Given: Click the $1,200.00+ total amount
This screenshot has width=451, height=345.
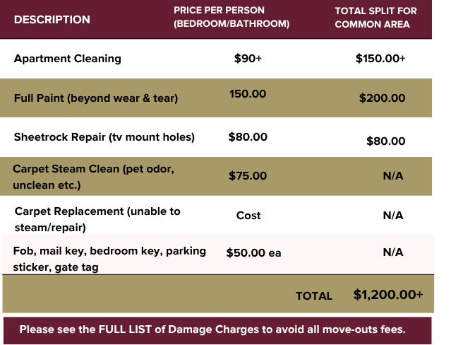Looking at the screenshot, I should [388, 295].
